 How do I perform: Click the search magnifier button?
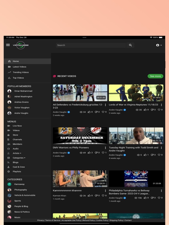pyautogui.click(x=130, y=45)
